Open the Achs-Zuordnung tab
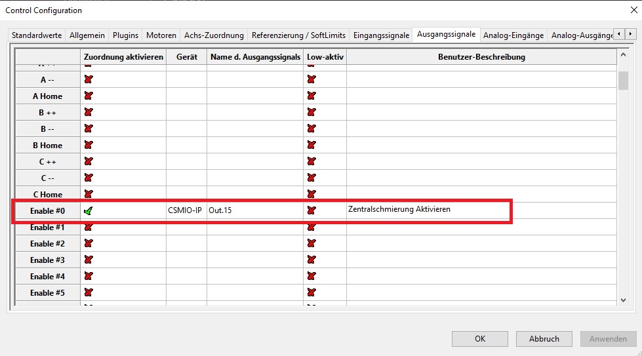This screenshot has width=642, height=356. click(214, 35)
